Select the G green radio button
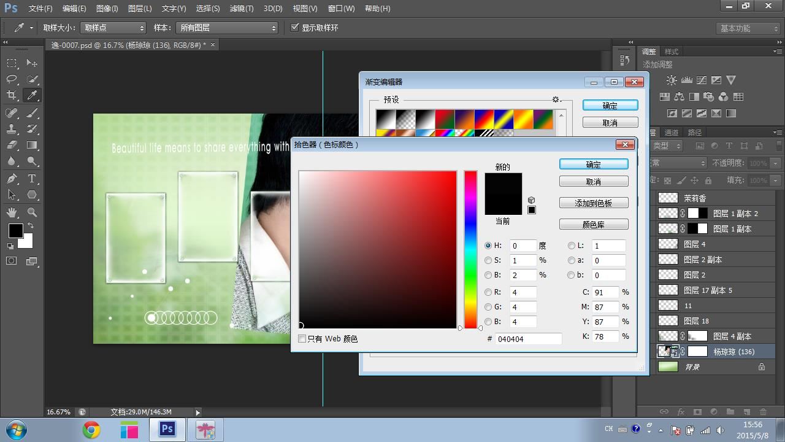785x442 pixels. point(488,307)
